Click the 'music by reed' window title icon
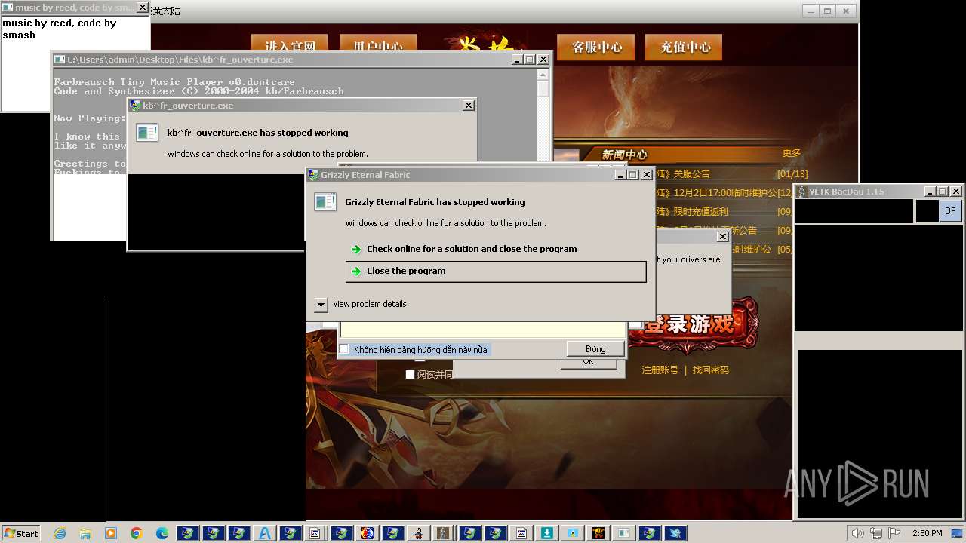The image size is (966, 543). click(x=8, y=8)
